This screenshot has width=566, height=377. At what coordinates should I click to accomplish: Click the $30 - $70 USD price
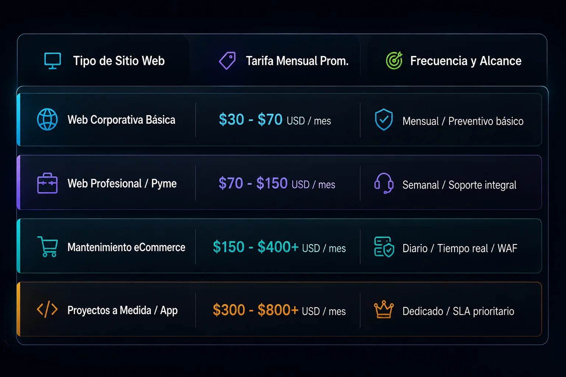[x=275, y=120]
